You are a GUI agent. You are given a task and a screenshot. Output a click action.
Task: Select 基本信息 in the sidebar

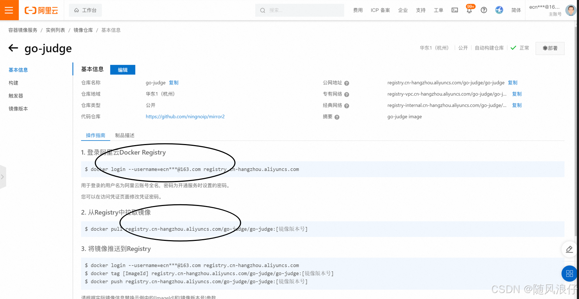[18, 70]
